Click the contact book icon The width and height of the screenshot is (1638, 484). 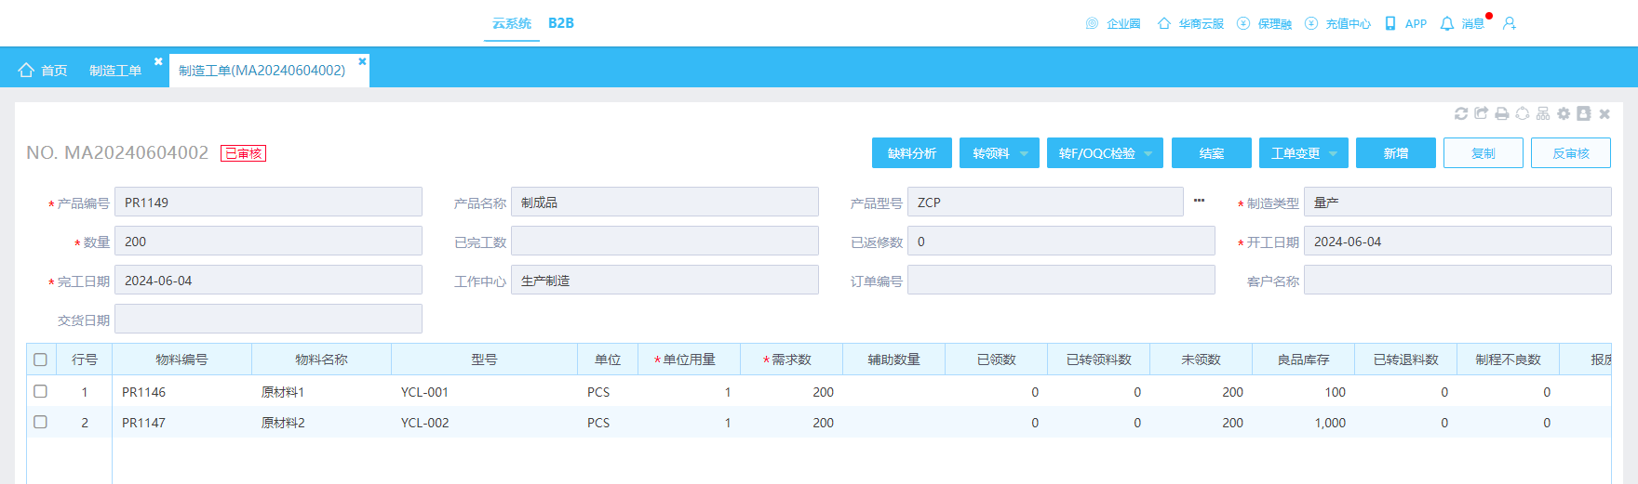click(1584, 113)
